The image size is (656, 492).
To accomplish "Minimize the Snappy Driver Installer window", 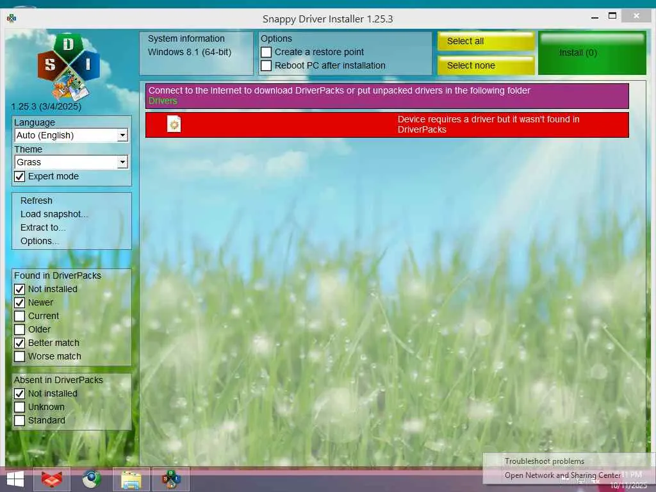I will coord(594,17).
